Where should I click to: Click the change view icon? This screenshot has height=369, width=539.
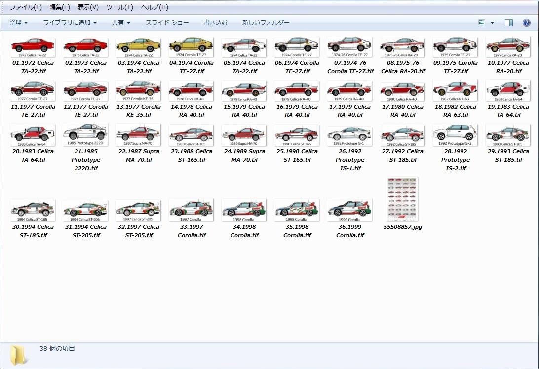(482, 23)
